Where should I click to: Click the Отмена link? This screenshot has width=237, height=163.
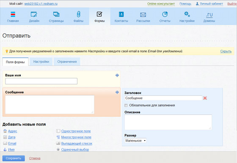pos(35,158)
